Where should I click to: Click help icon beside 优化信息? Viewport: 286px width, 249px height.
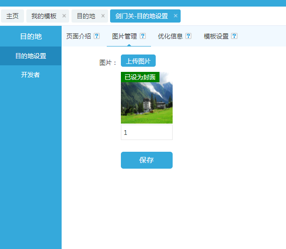(188, 36)
